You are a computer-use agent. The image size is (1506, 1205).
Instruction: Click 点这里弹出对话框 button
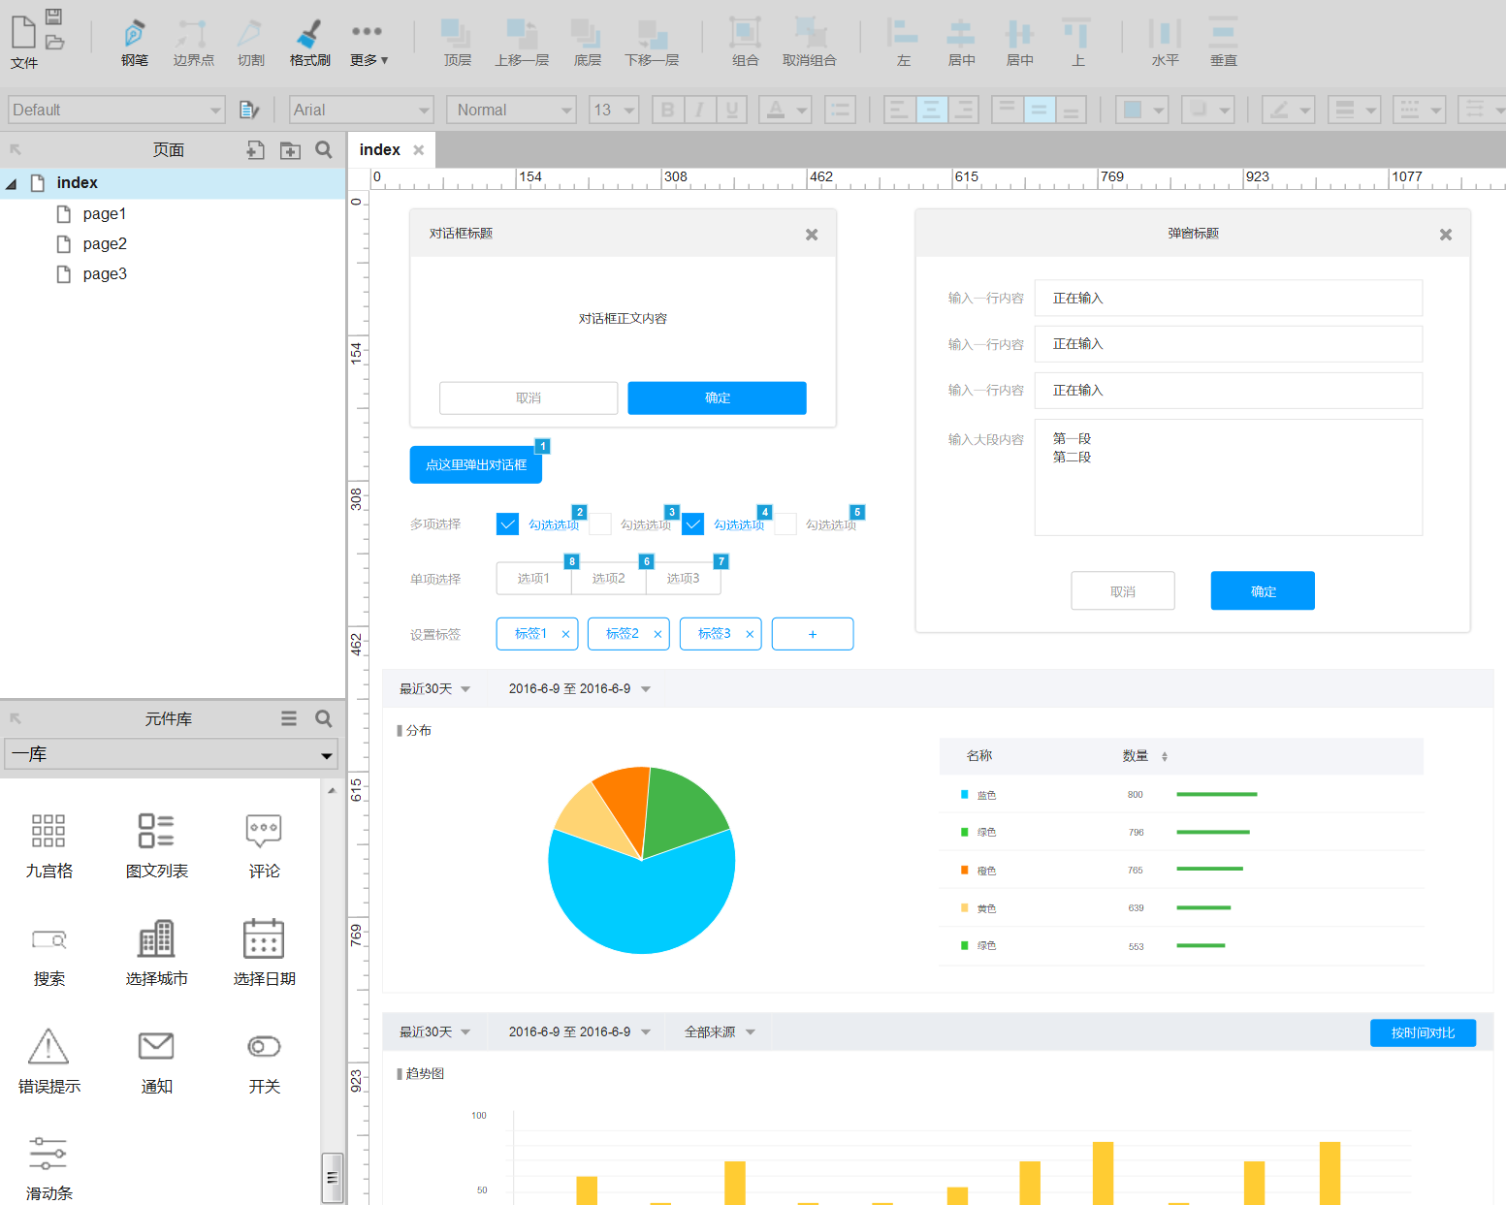tap(476, 464)
